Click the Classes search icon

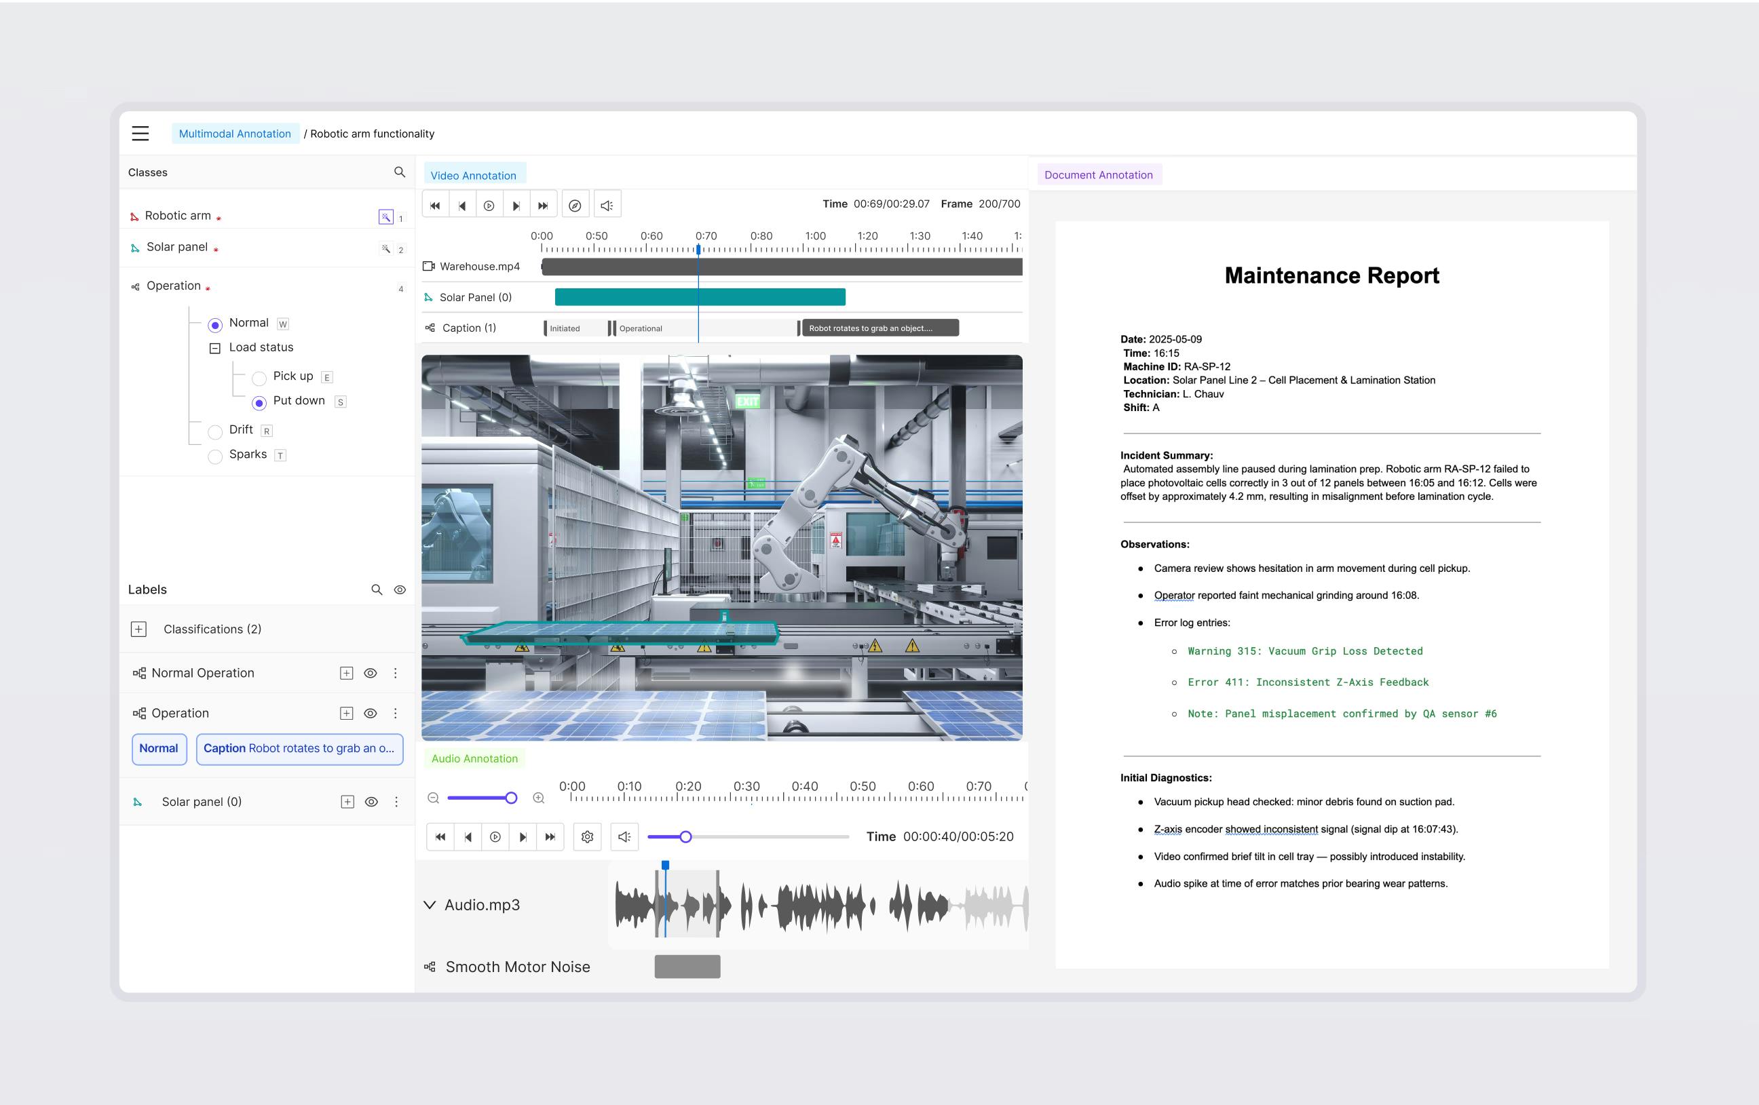point(399,172)
